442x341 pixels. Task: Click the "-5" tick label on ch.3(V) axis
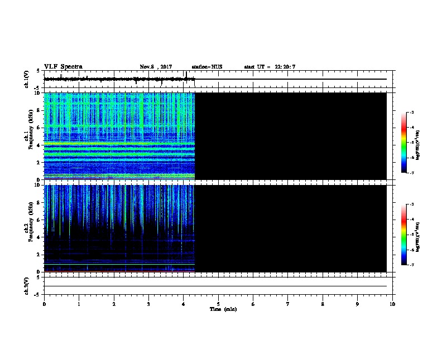37,295
